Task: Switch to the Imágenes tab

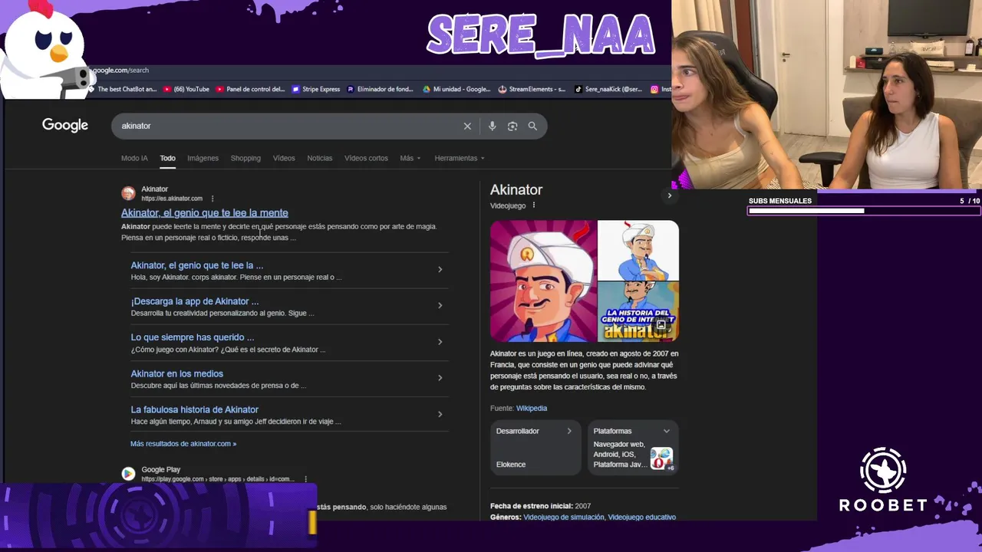Action: [203, 158]
